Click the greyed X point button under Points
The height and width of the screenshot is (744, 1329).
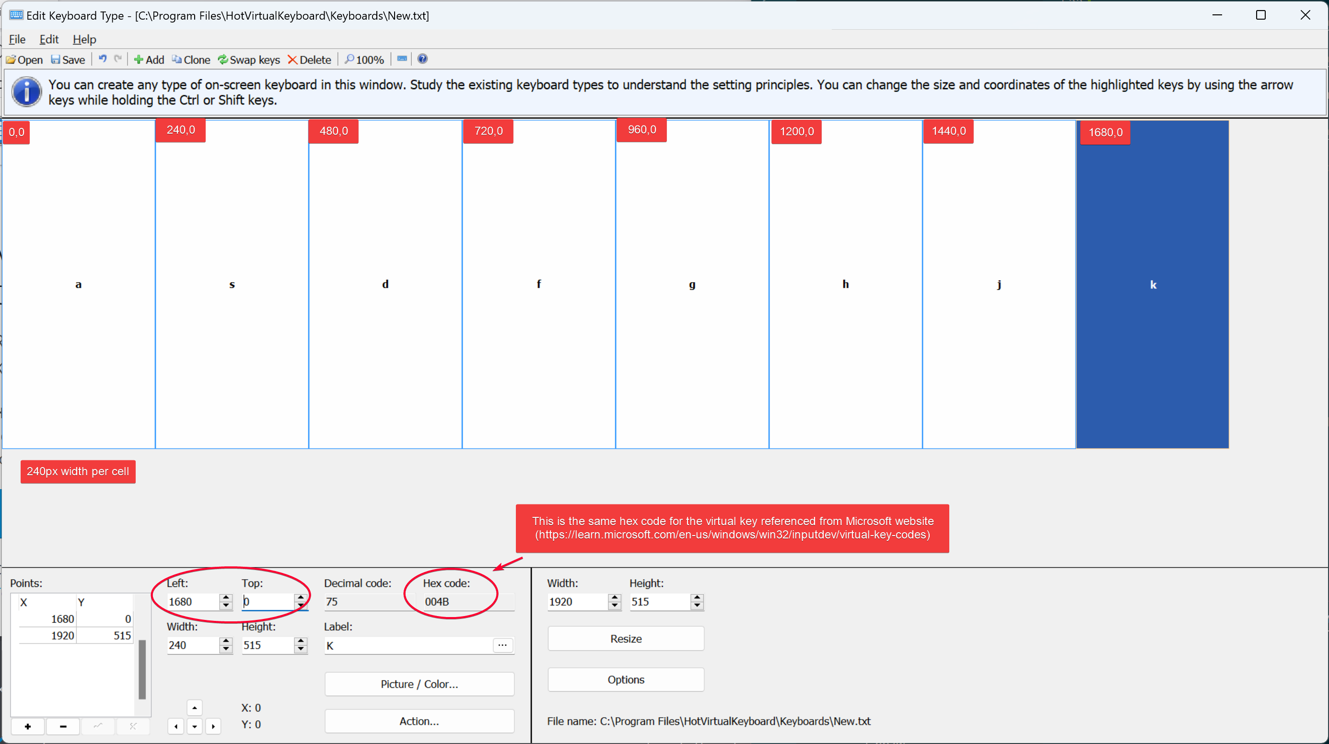[x=133, y=726]
